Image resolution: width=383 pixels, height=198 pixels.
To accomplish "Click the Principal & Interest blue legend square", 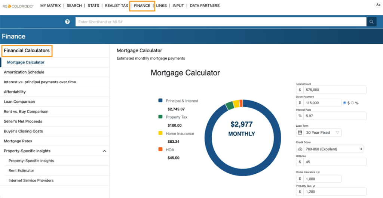I will point(160,101).
